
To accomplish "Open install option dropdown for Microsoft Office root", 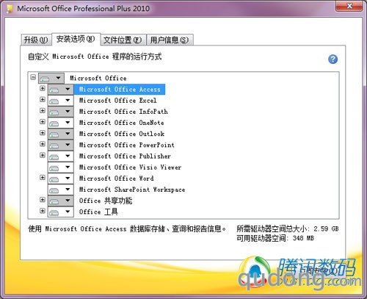I will click(51, 79).
